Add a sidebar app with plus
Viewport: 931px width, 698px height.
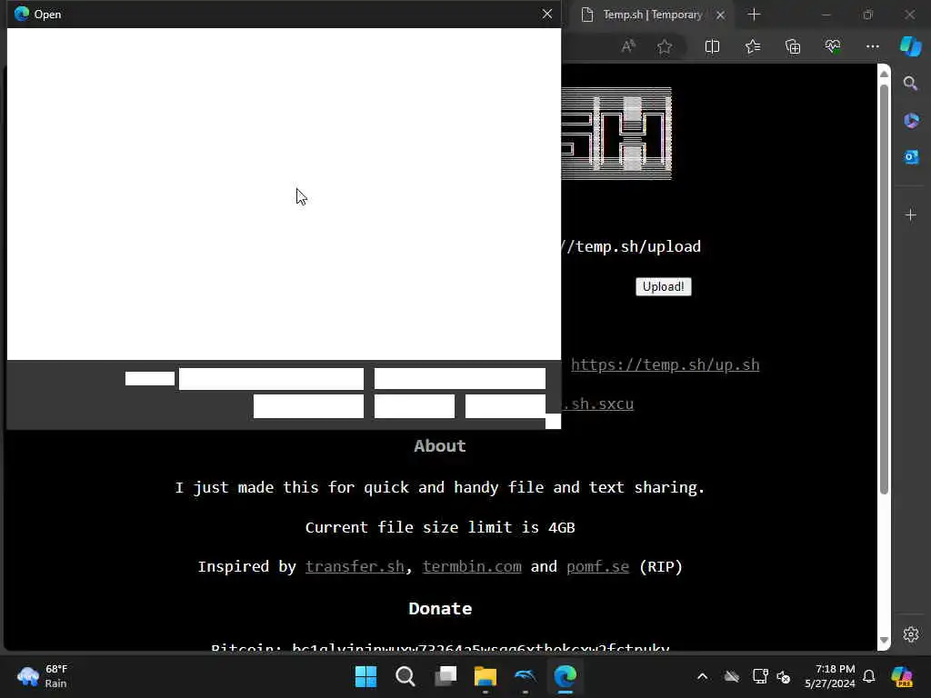point(911,214)
